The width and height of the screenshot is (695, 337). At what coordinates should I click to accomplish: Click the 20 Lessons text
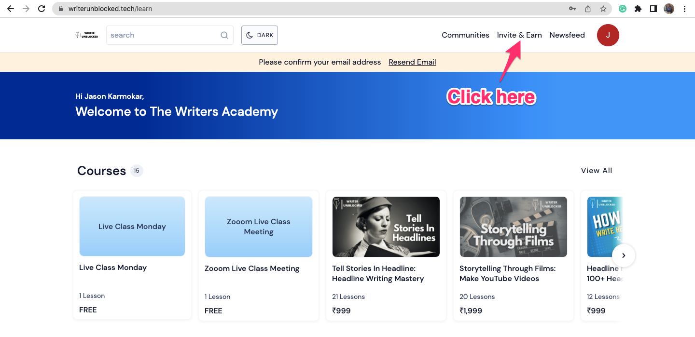pos(476,297)
